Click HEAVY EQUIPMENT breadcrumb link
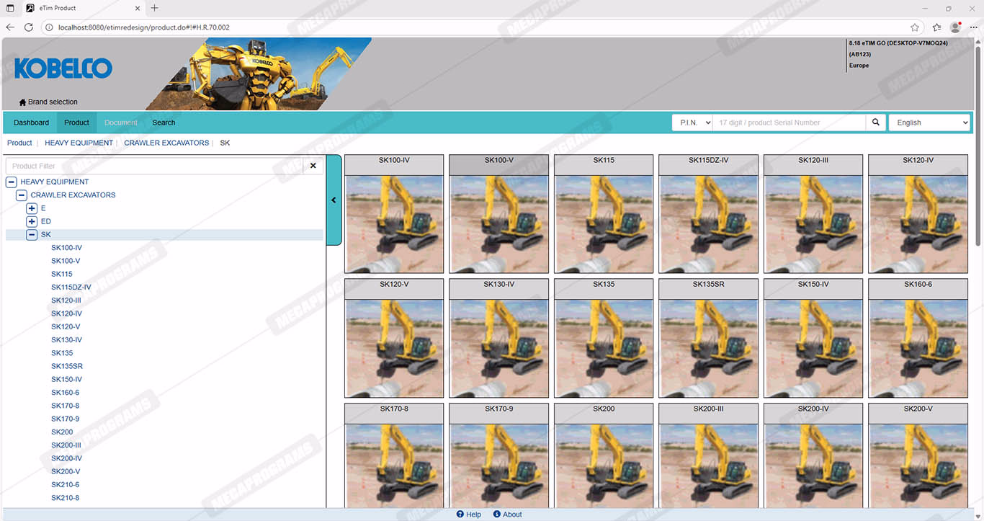Image resolution: width=984 pixels, height=521 pixels. pos(79,143)
